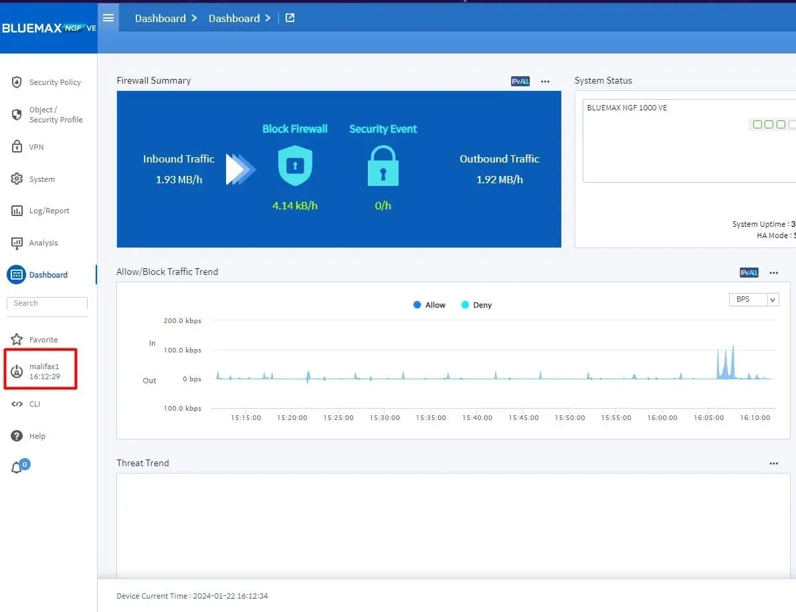Toggle IPvALL badge in Firewall Summary
The height and width of the screenshot is (612, 796).
520,81
